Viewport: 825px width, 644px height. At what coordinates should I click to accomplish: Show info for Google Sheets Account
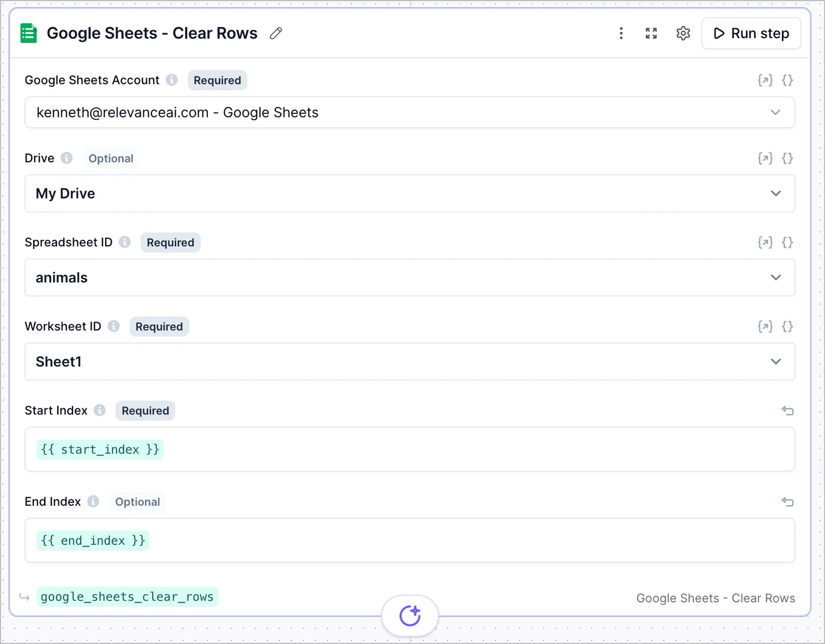coord(172,80)
